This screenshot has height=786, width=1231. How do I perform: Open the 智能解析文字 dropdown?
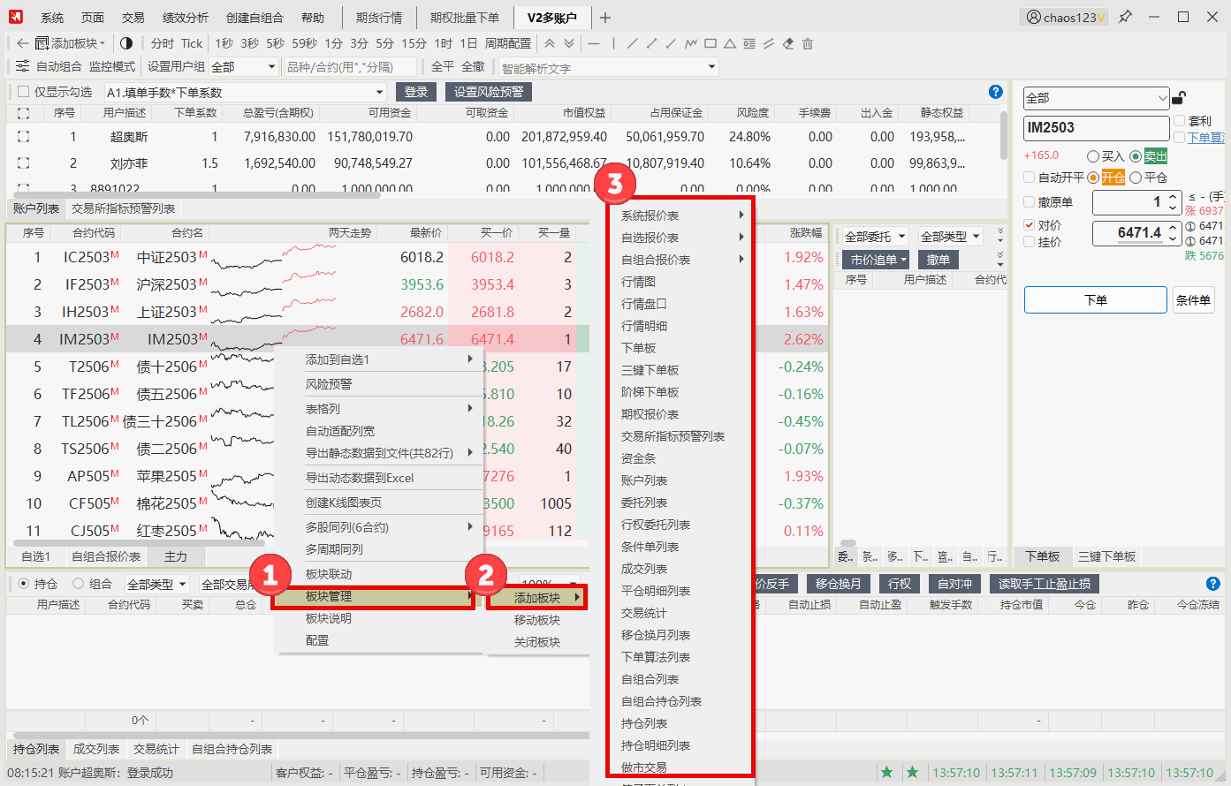(608, 67)
